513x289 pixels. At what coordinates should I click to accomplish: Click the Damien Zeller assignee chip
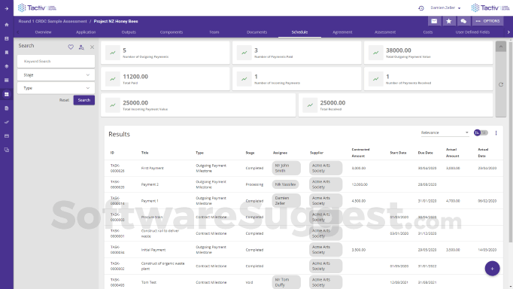[287, 201]
